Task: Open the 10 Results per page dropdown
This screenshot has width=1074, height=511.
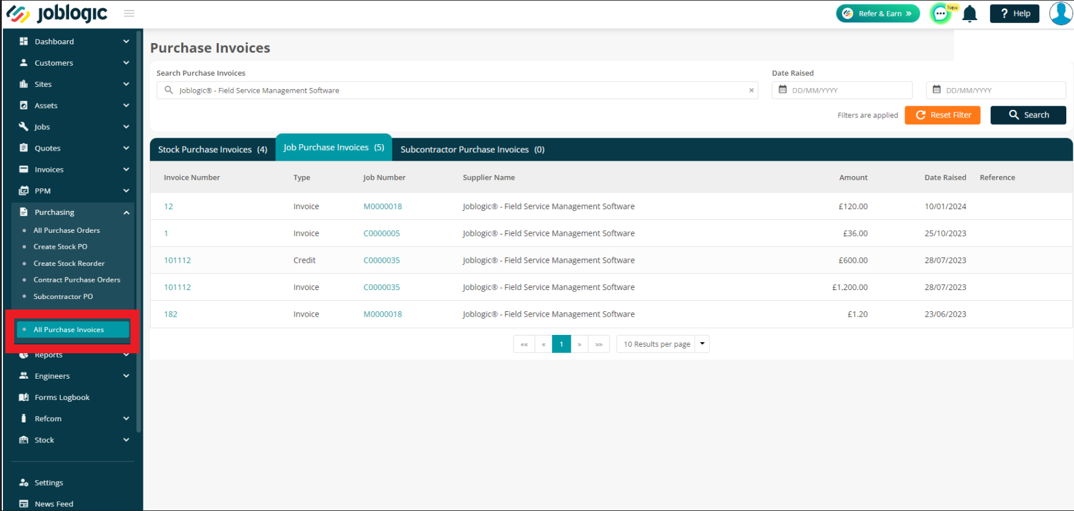Action: tap(662, 344)
